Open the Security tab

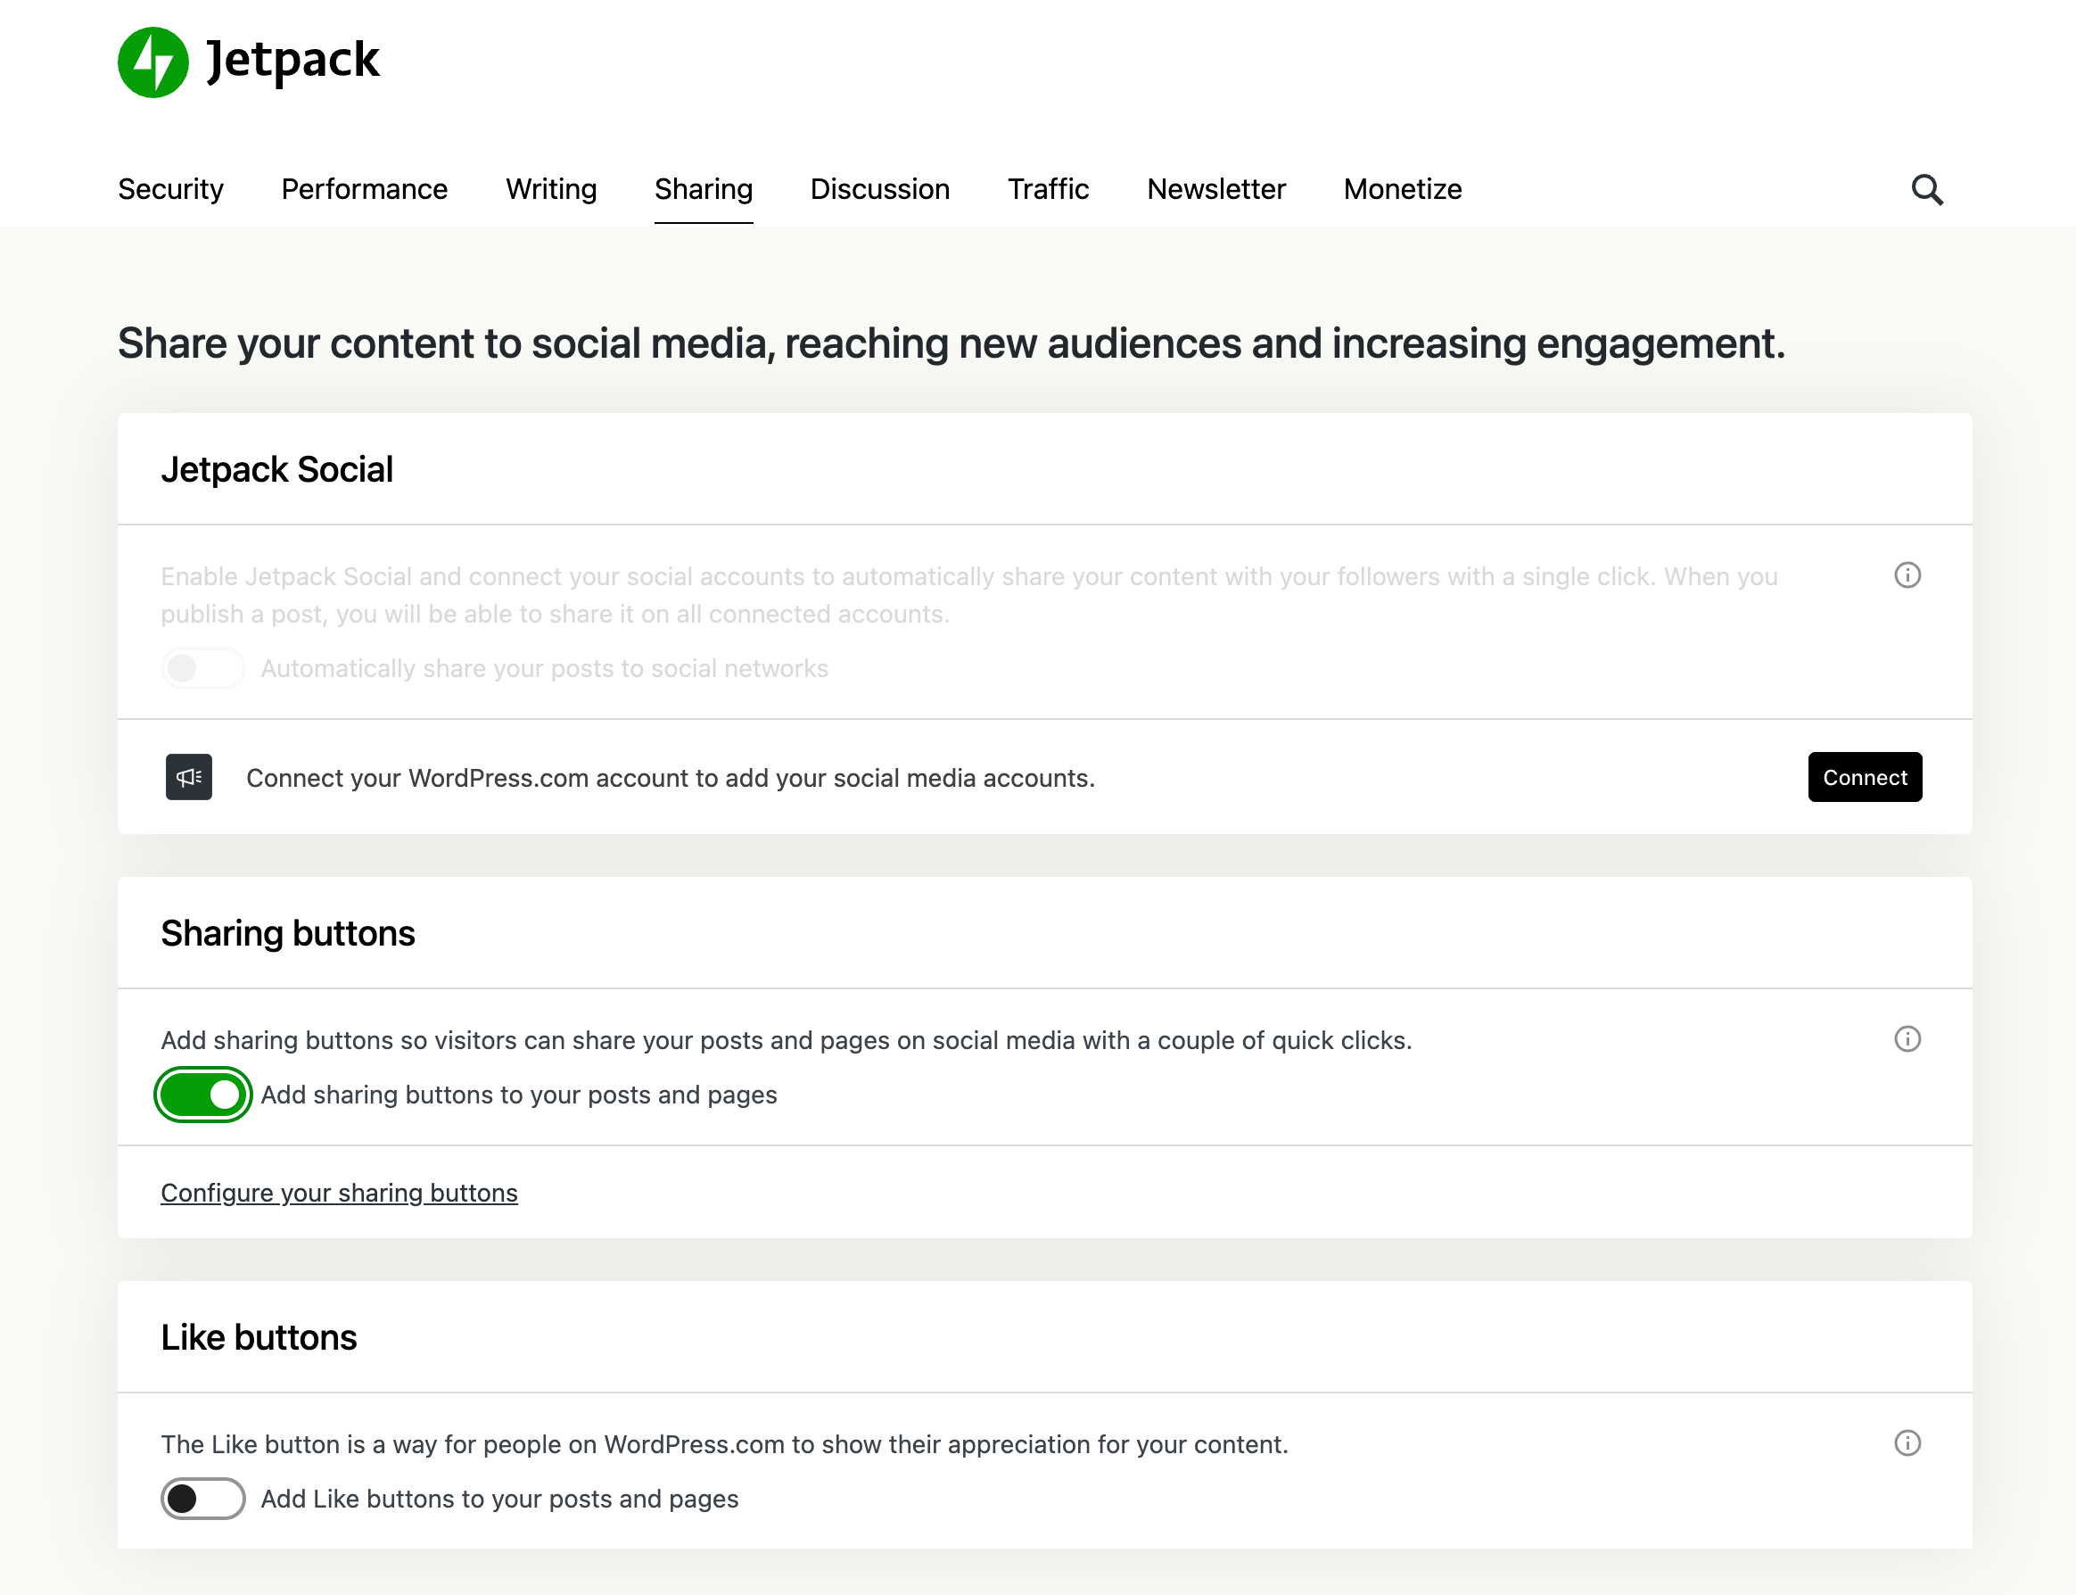[x=171, y=190]
